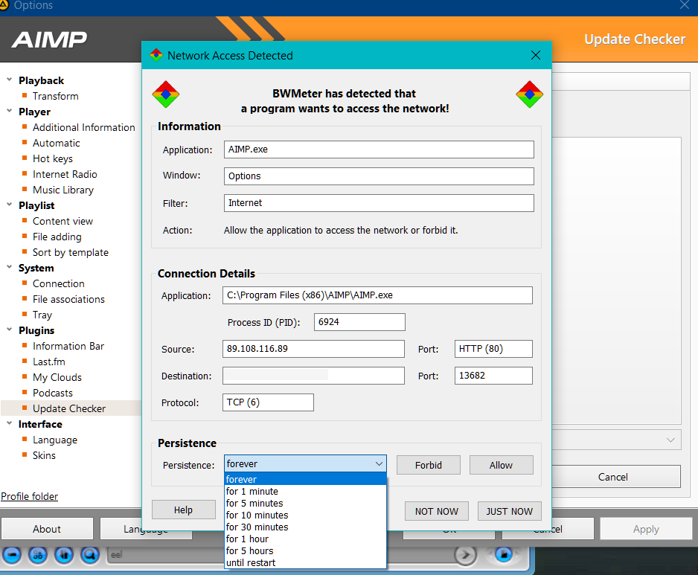Choose 'for 1 minute' persistence option

pos(305,492)
